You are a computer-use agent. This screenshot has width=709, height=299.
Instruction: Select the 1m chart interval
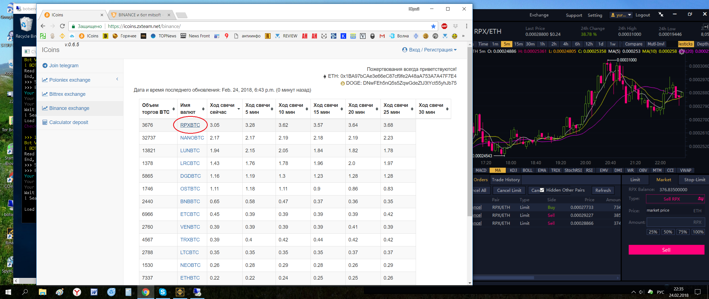coord(495,44)
